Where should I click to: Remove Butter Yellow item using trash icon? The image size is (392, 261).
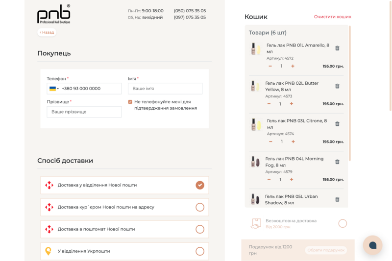click(337, 86)
